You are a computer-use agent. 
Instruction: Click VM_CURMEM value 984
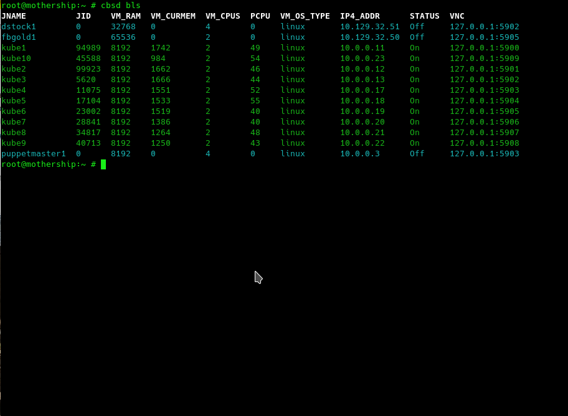click(x=158, y=58)
